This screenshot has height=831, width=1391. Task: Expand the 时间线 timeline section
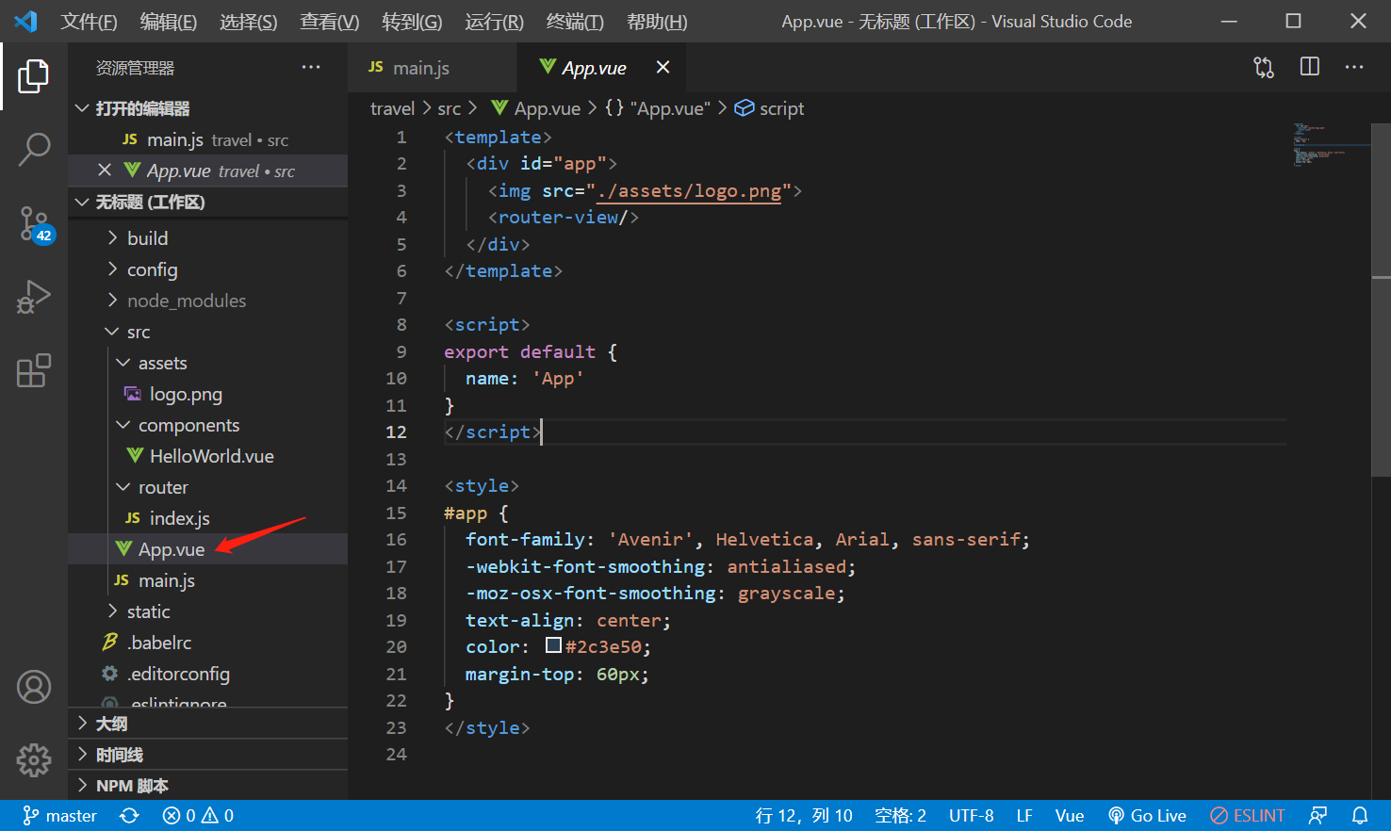207,755
